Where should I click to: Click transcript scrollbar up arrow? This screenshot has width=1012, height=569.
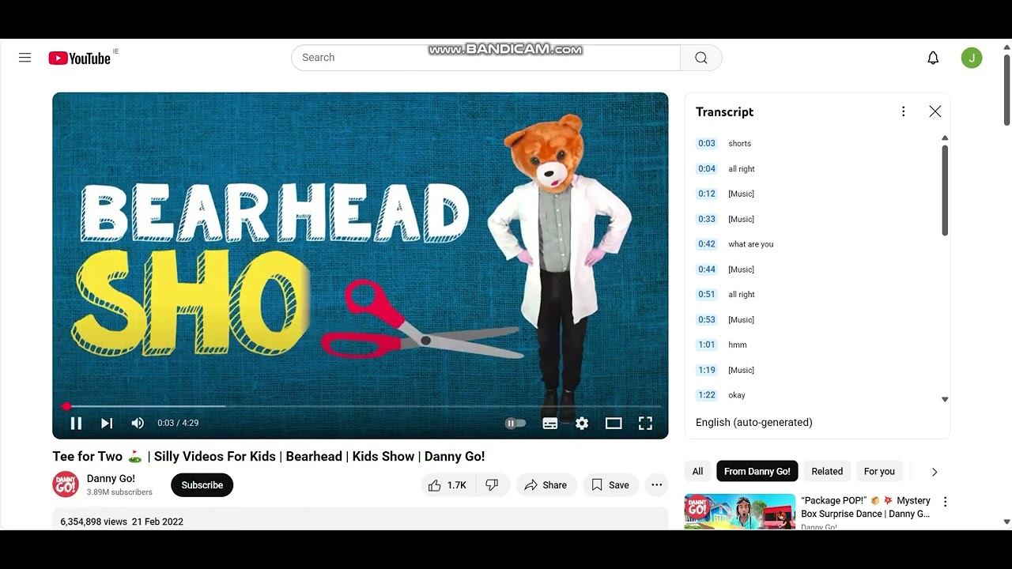(944, 138)
